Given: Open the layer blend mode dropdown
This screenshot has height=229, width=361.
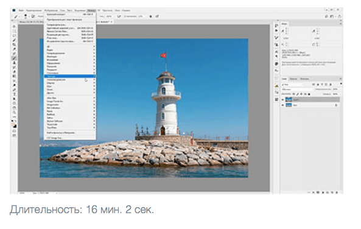Looking at the screenshot, I should [x=297, y=89].
